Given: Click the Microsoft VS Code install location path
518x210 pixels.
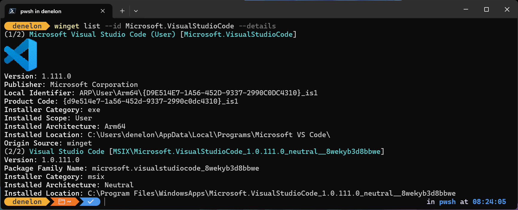Looking at the screenshot, I should [x=209, y=135].
